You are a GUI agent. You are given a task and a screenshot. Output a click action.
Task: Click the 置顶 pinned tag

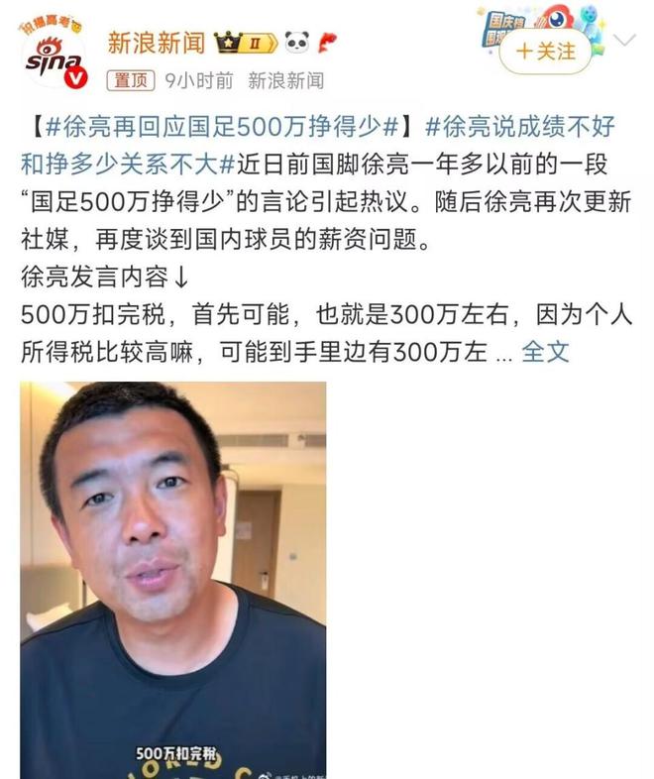131,80
